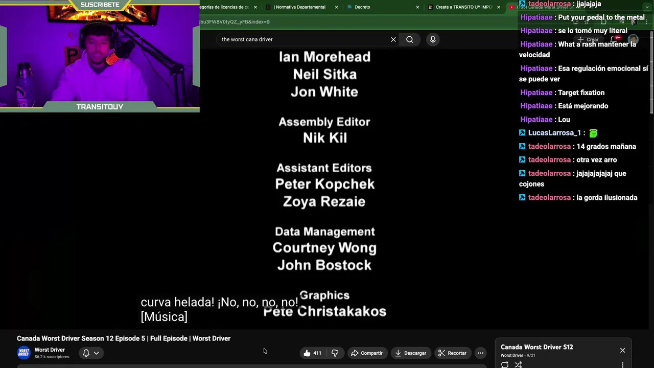Open the three-dot more actions menu under the video

[480, 353]
